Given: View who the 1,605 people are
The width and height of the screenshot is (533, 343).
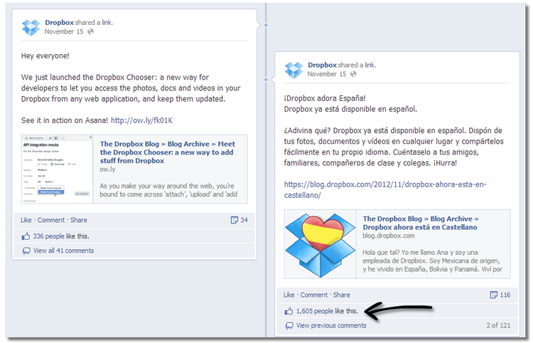Looking at the screenshot, I should (x=314, y=311).
